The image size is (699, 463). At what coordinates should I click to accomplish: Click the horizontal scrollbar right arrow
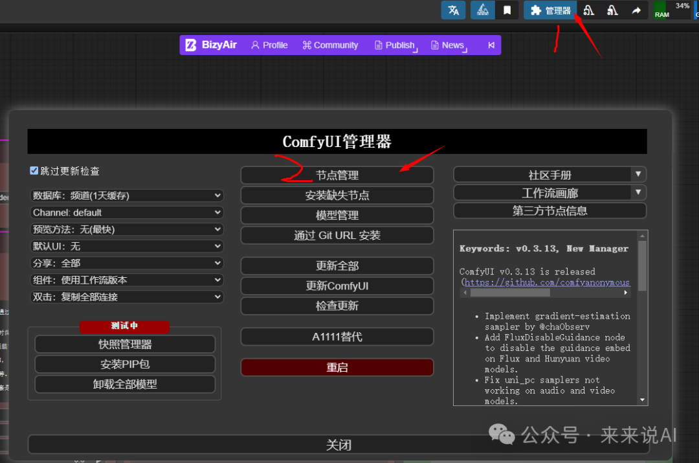[x=625, y=293]
